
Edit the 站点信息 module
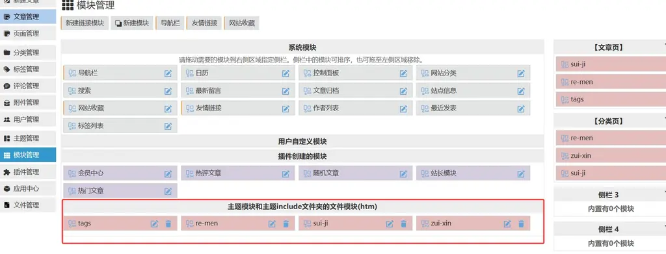521,91
